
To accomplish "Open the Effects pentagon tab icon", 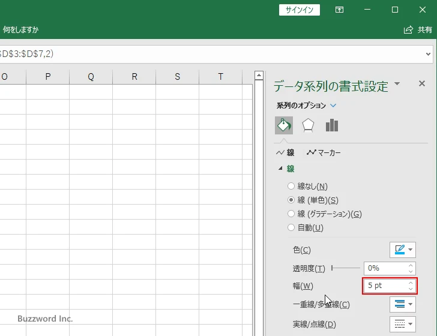I will click(x=308, y=125).
